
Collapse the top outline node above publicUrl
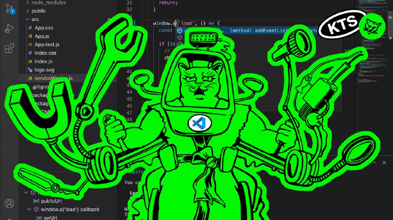pos(26,193)
